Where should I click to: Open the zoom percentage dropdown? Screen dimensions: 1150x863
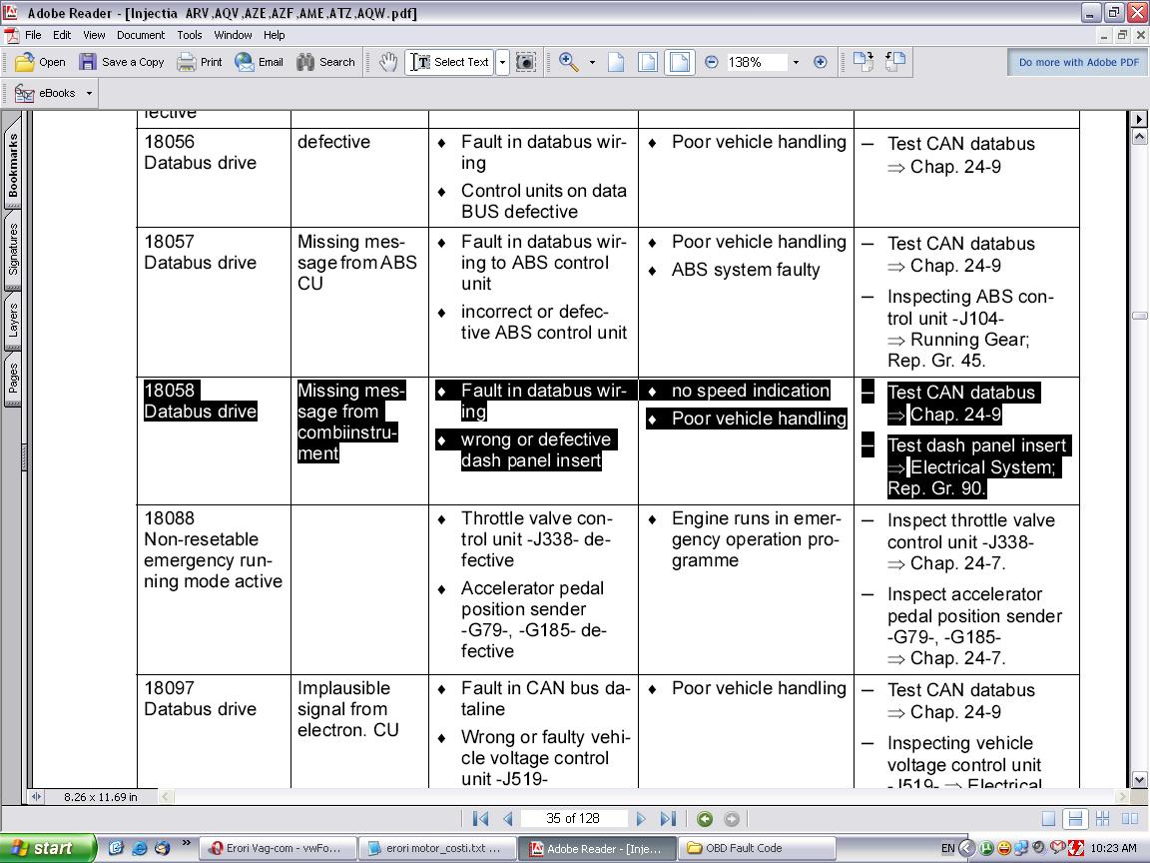point(796,62)
